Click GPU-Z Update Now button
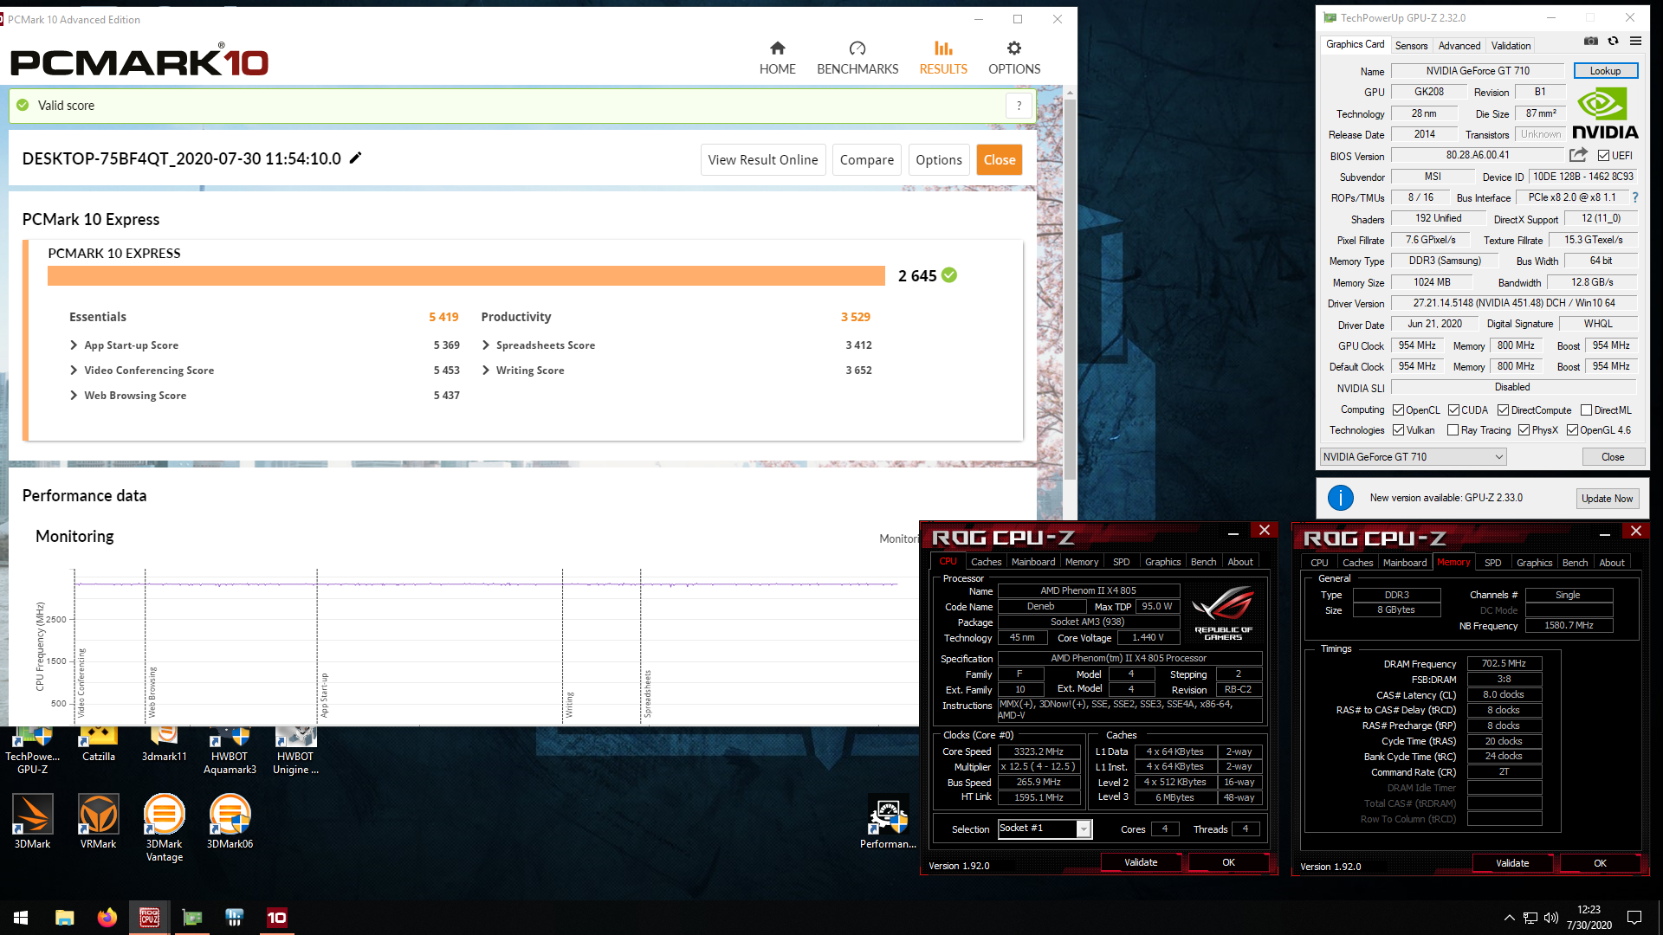 pos(1607,499)
